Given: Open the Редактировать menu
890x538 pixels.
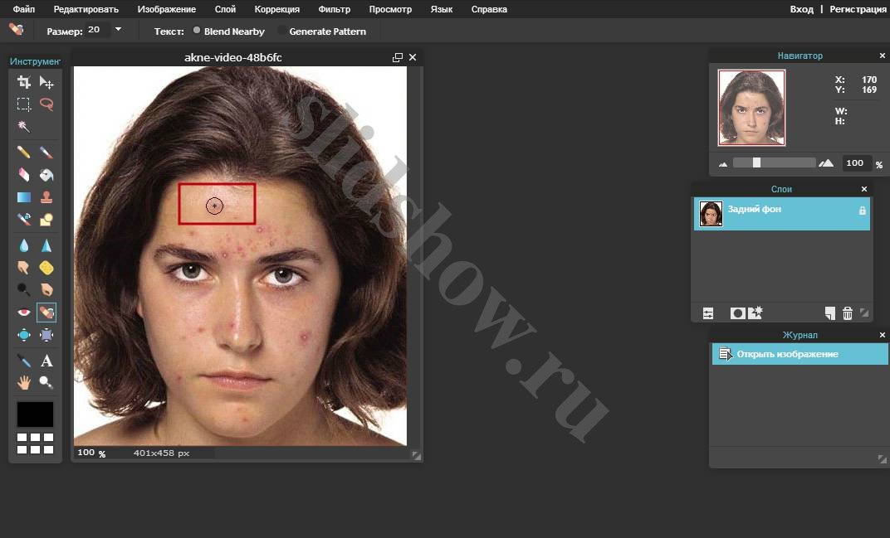Looking at the screenshot, I should pyautogui.click(x=86, y=9).
